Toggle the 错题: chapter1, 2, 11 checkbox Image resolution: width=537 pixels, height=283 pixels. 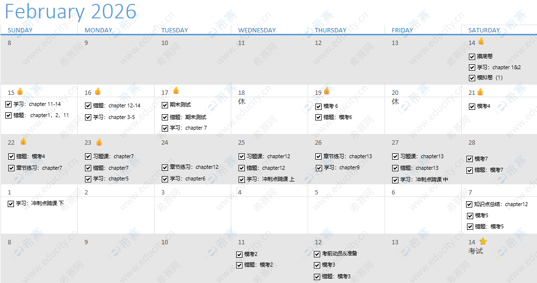pyautogui.click(x=9, y=116)
